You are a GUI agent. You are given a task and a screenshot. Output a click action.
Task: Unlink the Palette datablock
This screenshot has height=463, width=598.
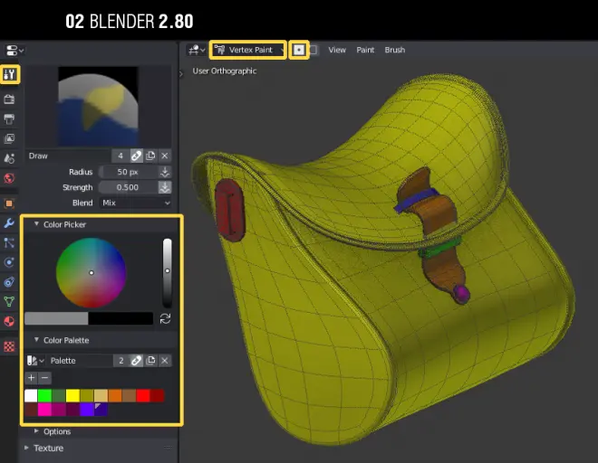click(x=165, y=361)
